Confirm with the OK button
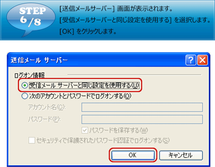 [x=133, y=155]
